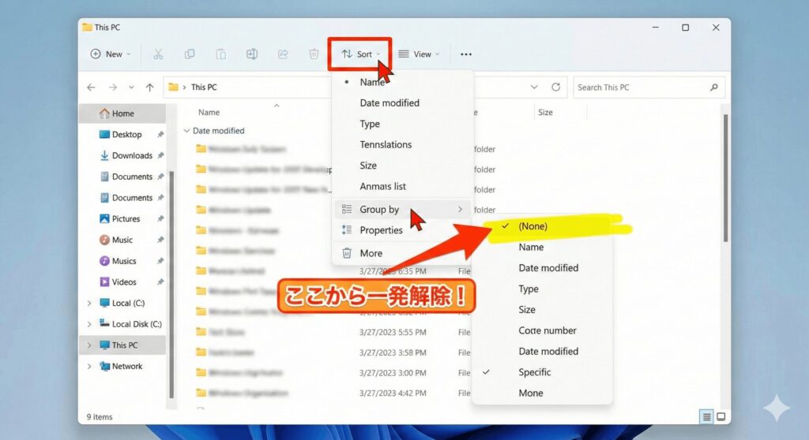809x440 pixels.
Task: Open the Sort dropdown in toolbar
Action: pyautogui.click(x=360, y=54)
